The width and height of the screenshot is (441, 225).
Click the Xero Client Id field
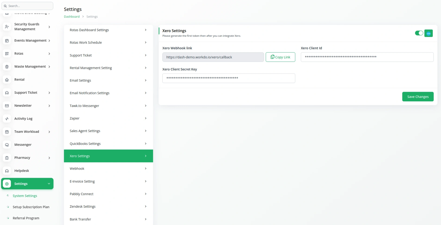click(x=367, y=57)
